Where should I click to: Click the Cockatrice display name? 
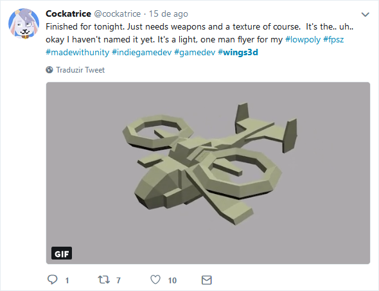click(x=68, y=13)
